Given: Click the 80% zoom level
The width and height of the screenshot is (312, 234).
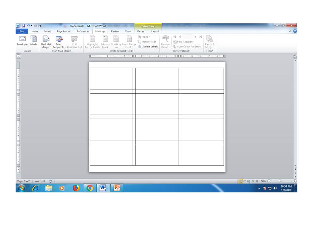Looking at the screenshot, I should (263, 181).
